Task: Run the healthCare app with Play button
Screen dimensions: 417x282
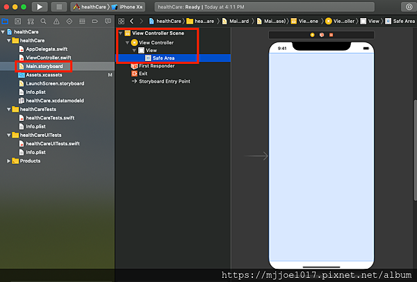Action: pyautogui.click(x=40, y=7)
